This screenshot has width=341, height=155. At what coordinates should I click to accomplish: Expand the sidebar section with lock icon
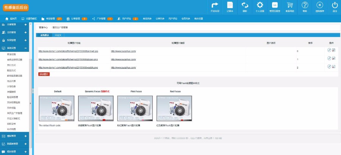(x=25, y=40)
